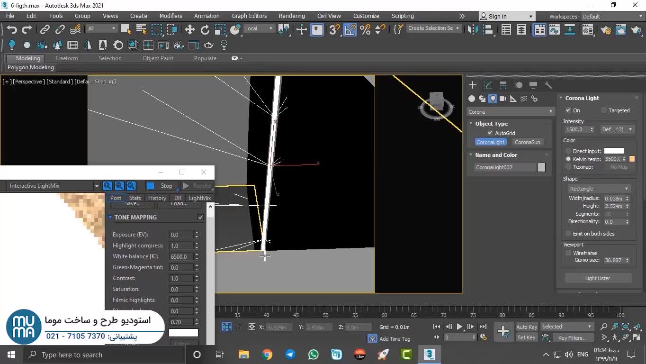
Task: Toggle the Angle Snap tool
Action: pos(350,30)
